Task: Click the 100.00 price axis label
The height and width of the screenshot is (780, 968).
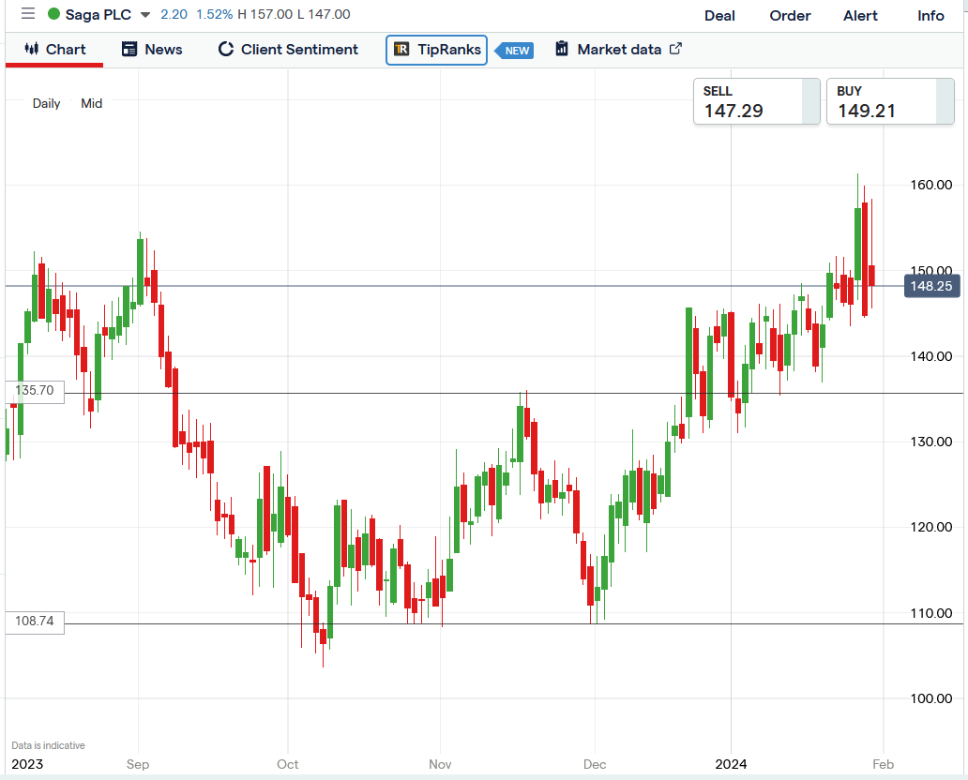Action: tap(930, 697)
